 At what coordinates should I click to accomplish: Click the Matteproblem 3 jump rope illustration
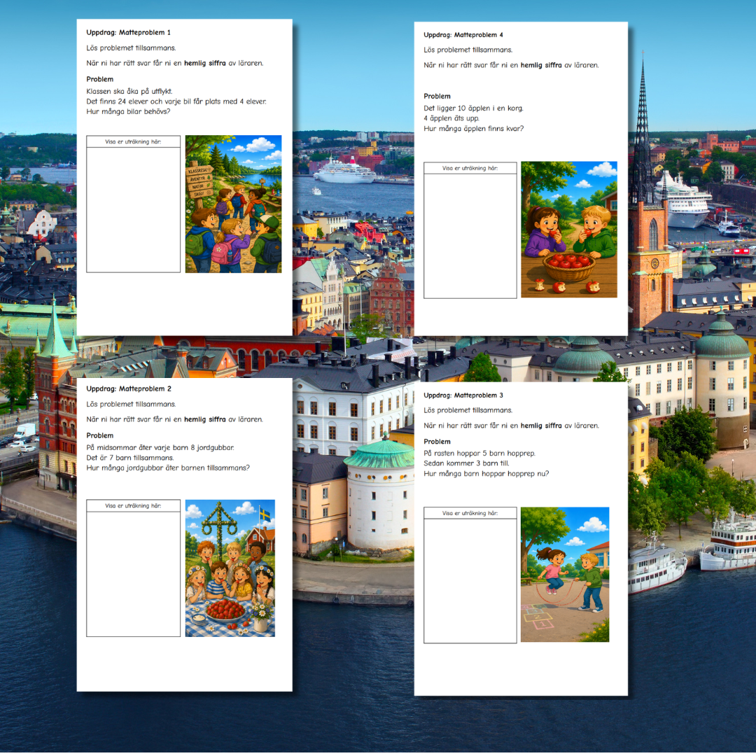tap(565, 575)
